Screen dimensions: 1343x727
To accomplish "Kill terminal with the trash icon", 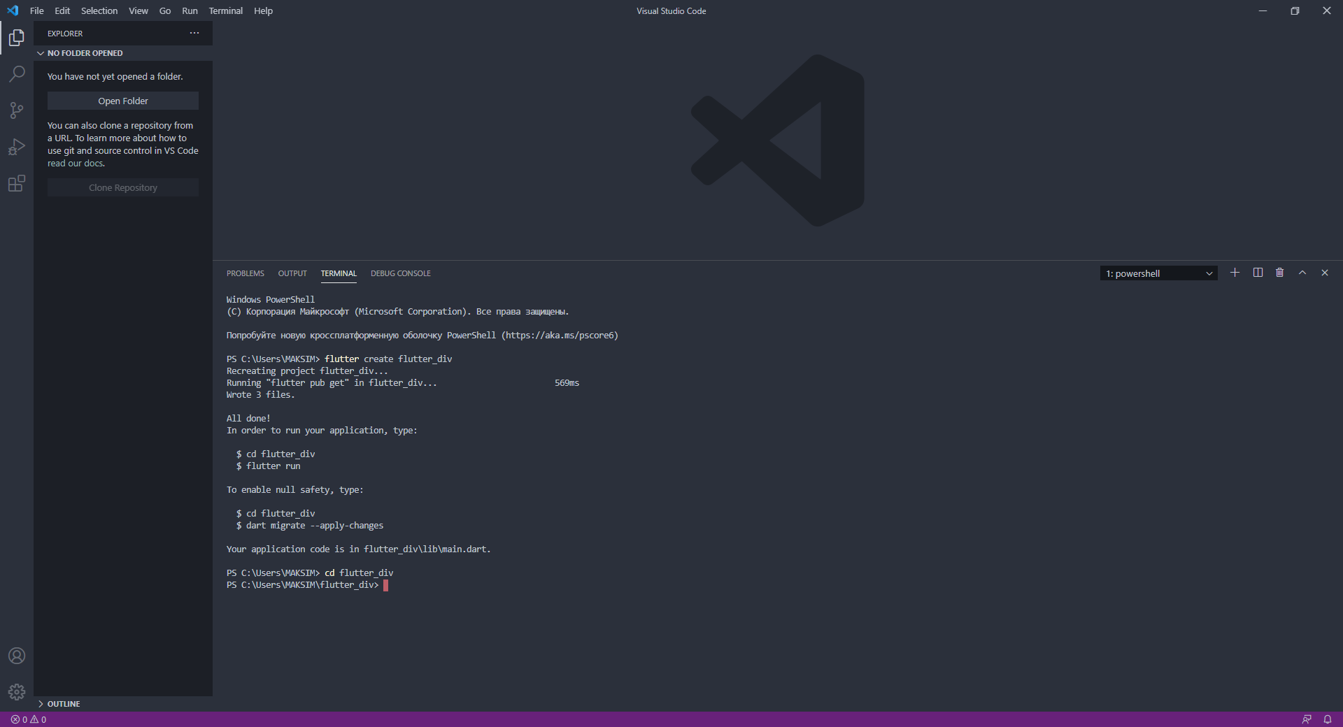I will point(1280,273).
